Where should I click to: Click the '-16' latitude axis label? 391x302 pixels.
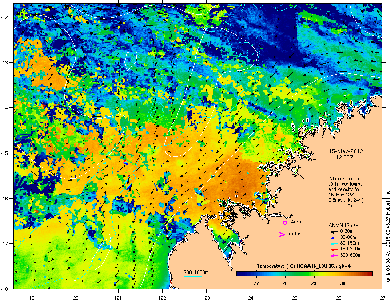5,198
